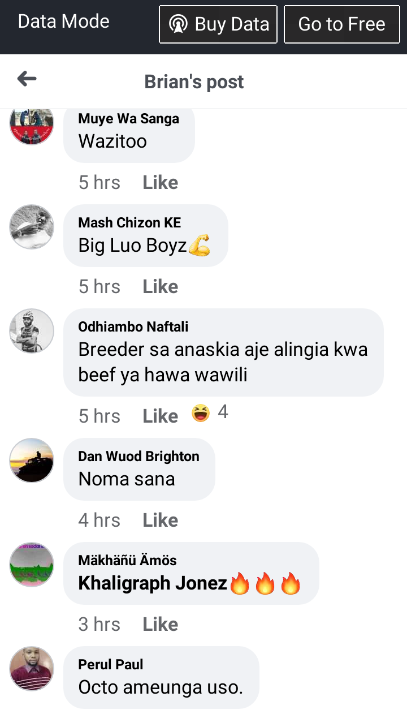Like the Wazitoo comment
This screenshot has height=714, width=407.
pyautogui.click(x=161, y=183)
